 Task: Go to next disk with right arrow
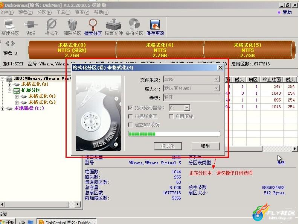(13, 43)
